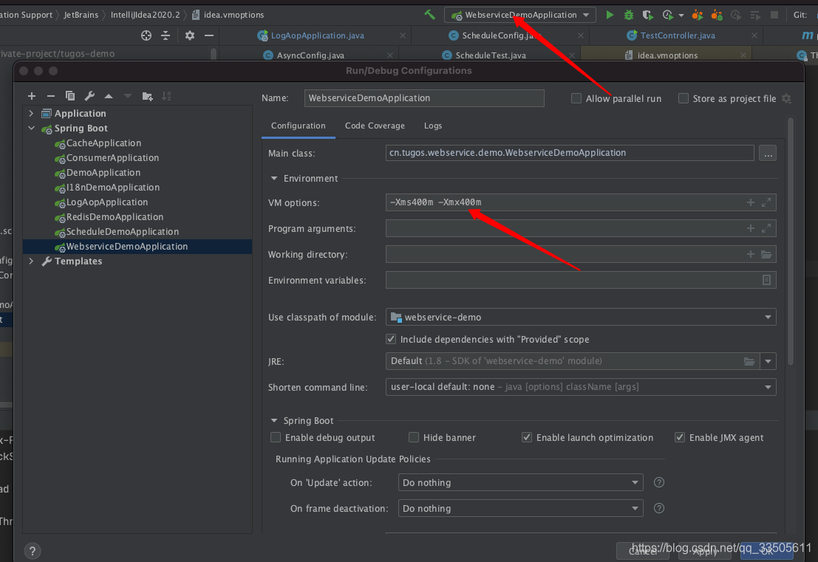Click the locate target icon in project panel
The height and width of the screenshot is (562, 818).
point(146,35)
